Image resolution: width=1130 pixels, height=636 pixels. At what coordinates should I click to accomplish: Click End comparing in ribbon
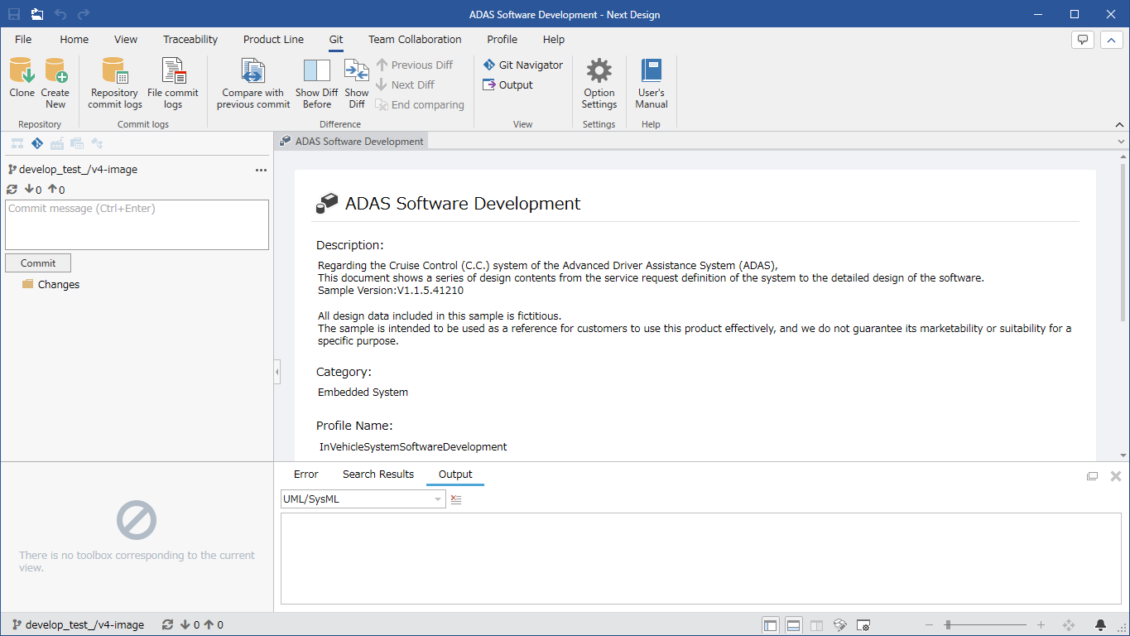tap(420, 104)
